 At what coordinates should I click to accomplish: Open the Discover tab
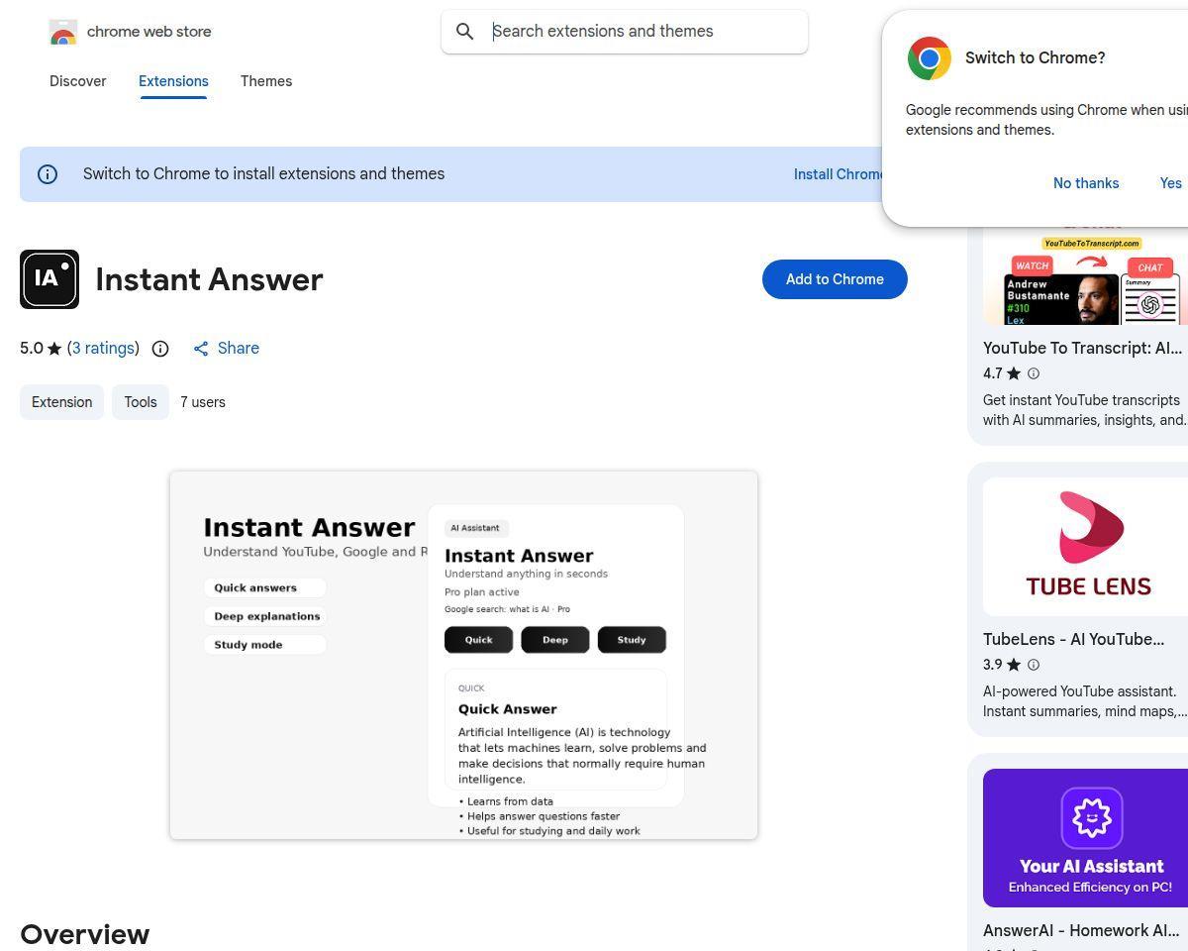(x=77, y=81)
